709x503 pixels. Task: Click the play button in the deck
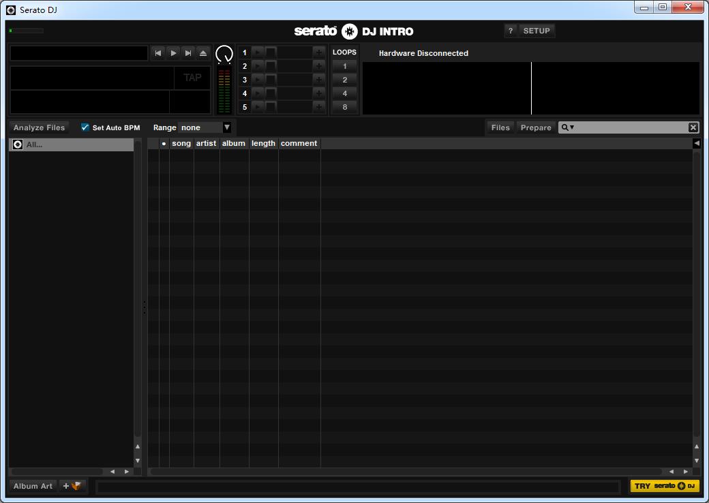coord(173,53)
